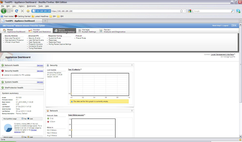
Task: Collapse the Network panel with its corner toggle
Action: [x=132, y=111]
